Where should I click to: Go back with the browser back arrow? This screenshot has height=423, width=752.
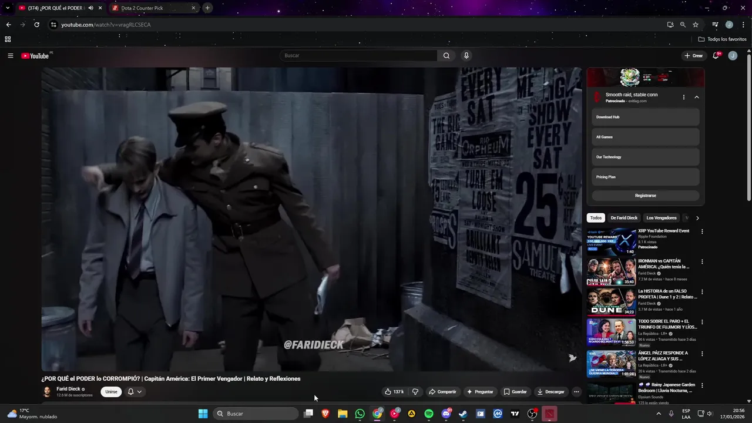[8, 25]
